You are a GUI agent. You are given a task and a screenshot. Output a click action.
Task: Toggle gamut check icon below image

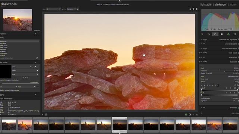pyautogui.click(x=197, y=115)
